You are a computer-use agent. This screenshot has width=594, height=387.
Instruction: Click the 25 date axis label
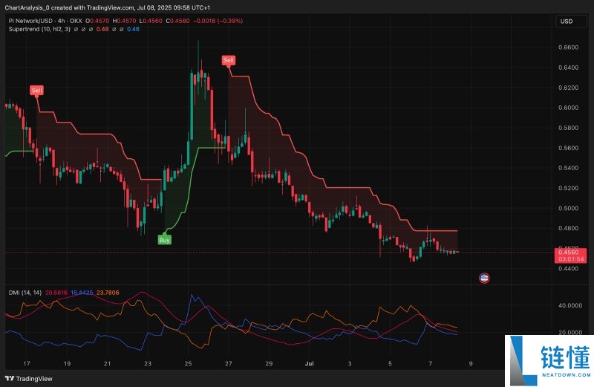(x=189, y=364)
